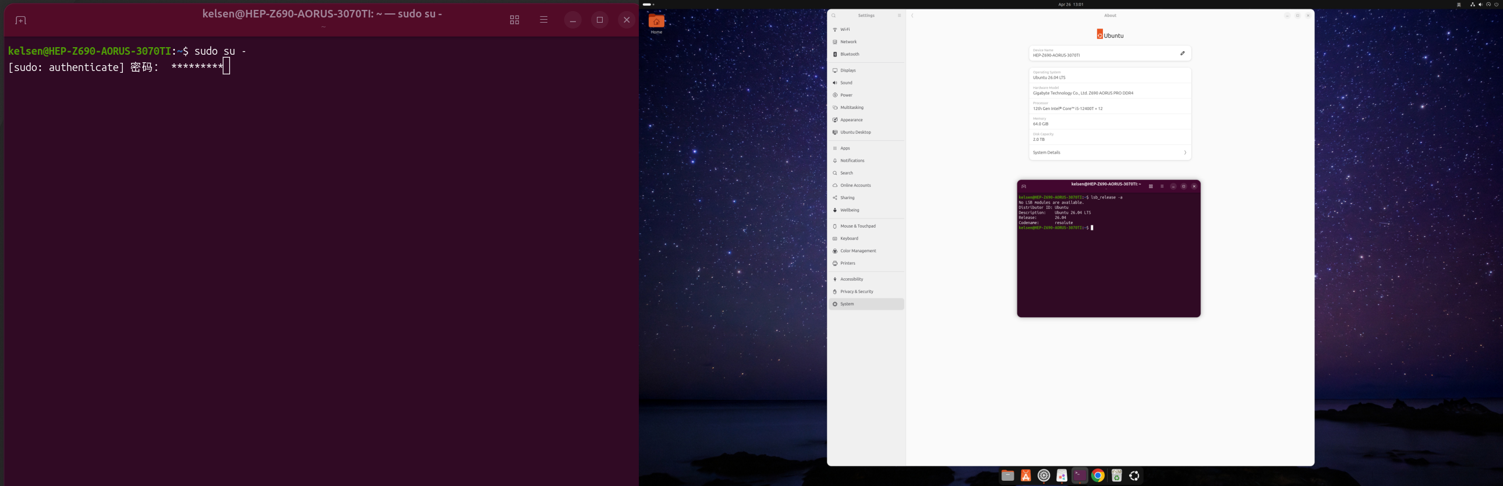Open App Center from the dock

(x=1025, y=476)
